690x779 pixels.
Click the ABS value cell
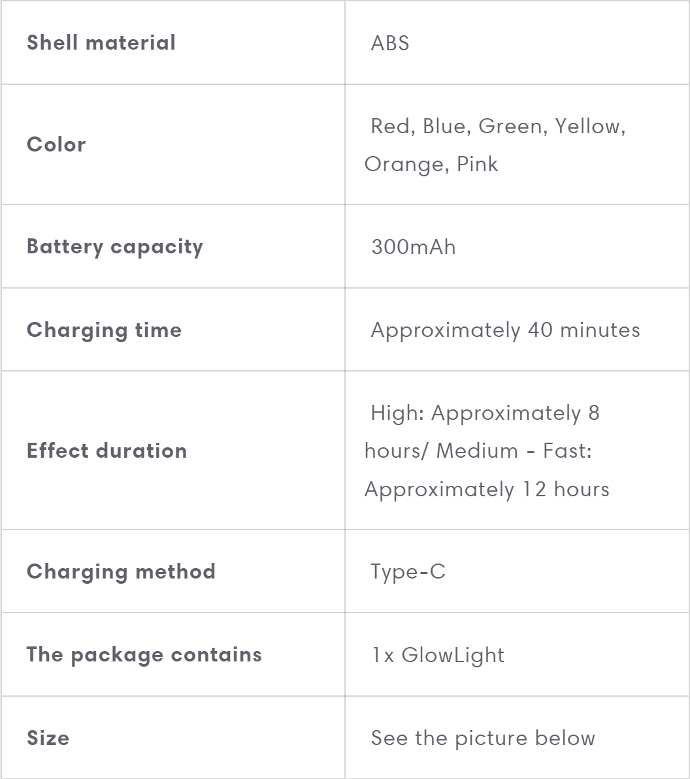pos(390,43)
